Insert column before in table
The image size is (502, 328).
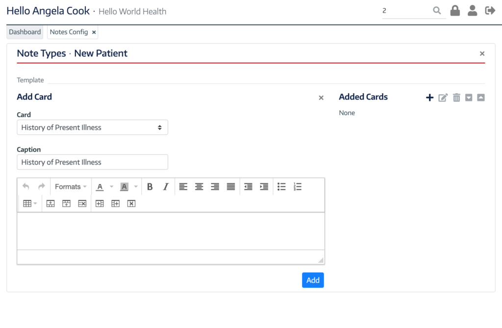click(100, 203)
